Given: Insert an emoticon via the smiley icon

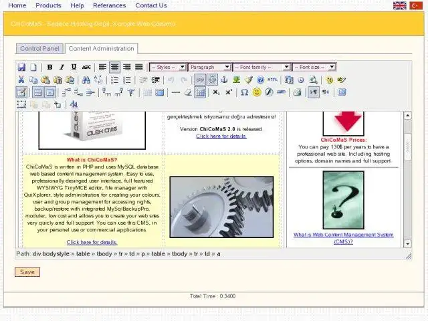Looking at the screenshot, I should [257, 92].
